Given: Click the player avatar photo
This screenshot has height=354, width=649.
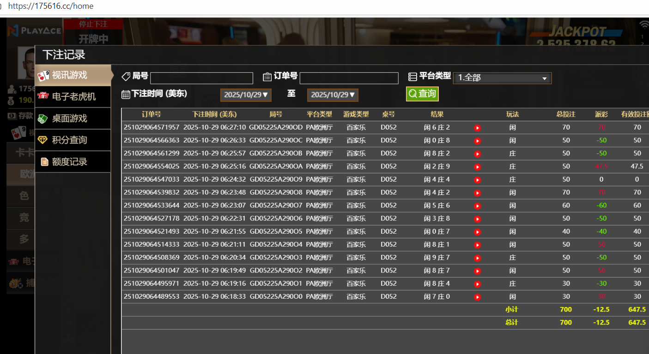Looking at the screenshot, I should pyautogui.click(x=26, y=62).
